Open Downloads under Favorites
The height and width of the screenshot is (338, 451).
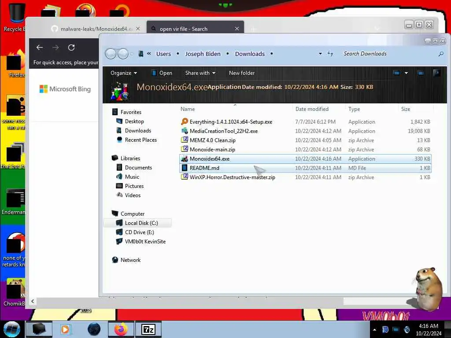[x=138, y=130]
